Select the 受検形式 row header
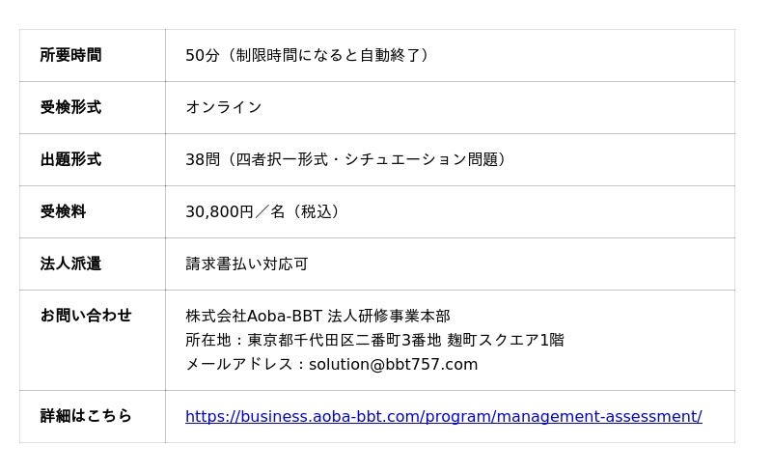This screenshot has width=772, height=472. click(70, 107)
